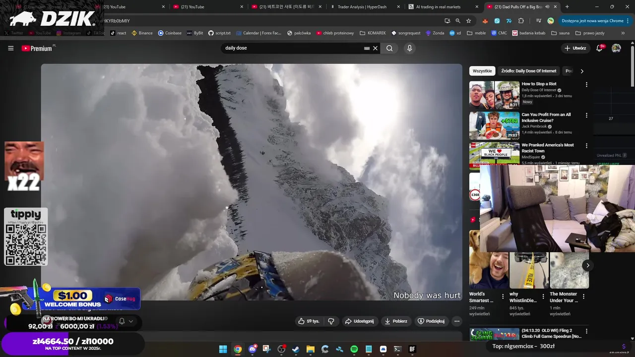Open options for Most Racist Town video
This screenshot has height=357, width=635.
pos(586,146)
